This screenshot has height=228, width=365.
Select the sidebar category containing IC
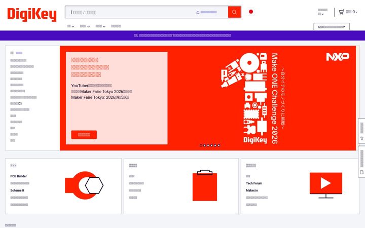point(16,103)
